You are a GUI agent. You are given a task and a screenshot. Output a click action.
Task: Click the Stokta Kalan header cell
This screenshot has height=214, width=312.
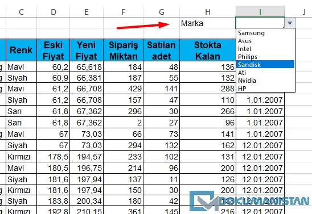[x=208, y=50]
